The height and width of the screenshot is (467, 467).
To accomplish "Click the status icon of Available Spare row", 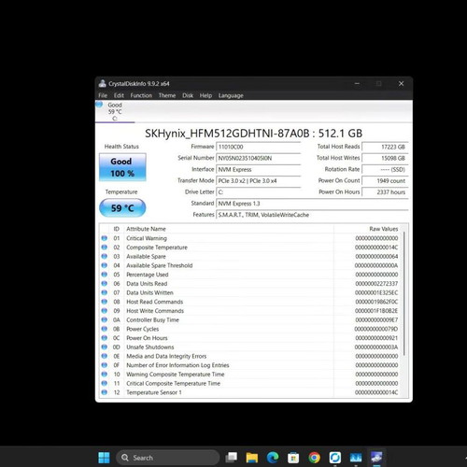I will pos(105,256).
